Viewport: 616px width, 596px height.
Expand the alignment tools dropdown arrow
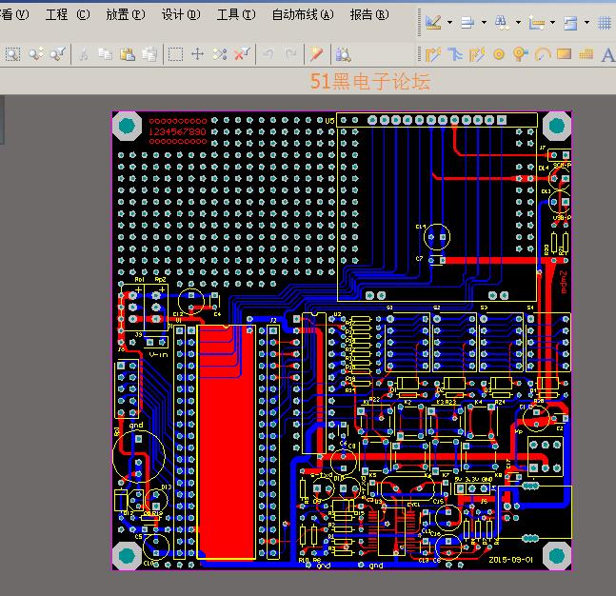coord(484,22)
